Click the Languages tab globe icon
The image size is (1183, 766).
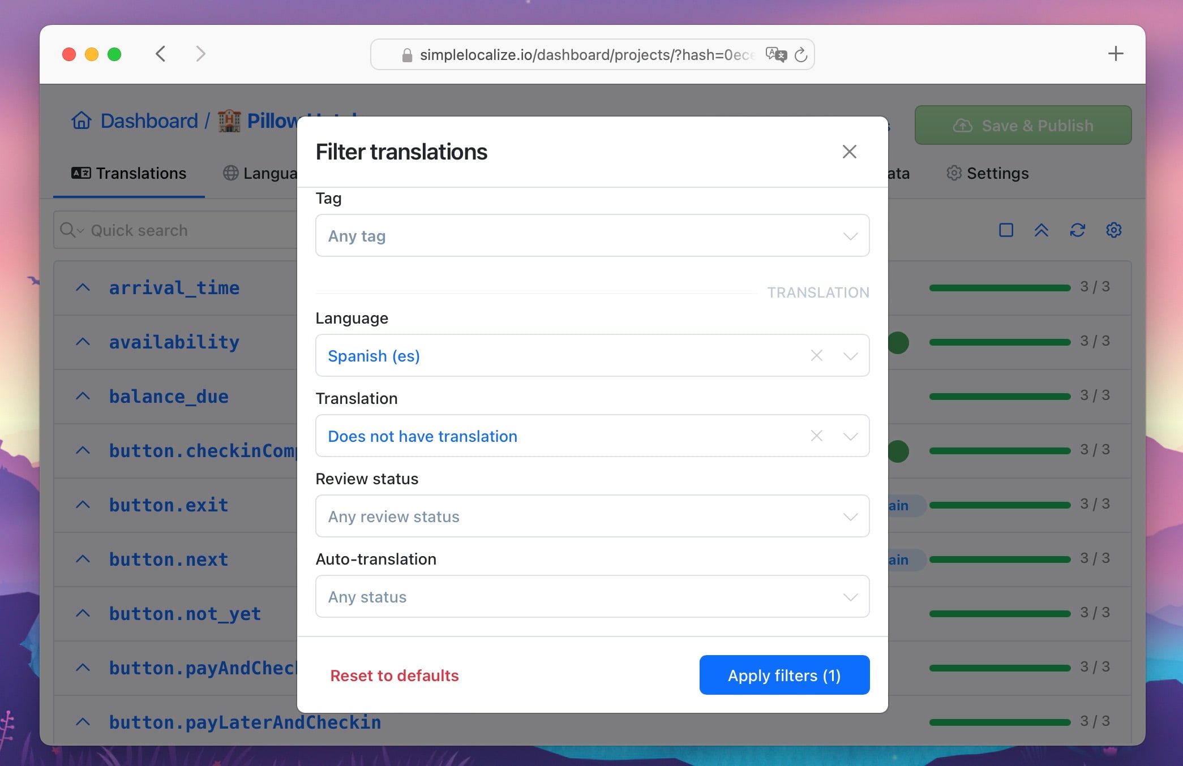(230, 173)
